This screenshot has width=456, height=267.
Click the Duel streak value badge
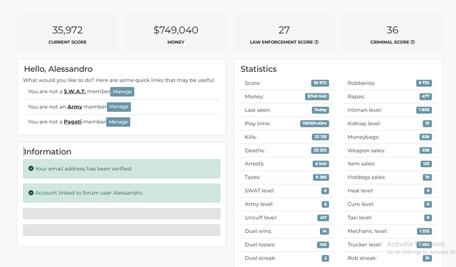coord(326,258)
